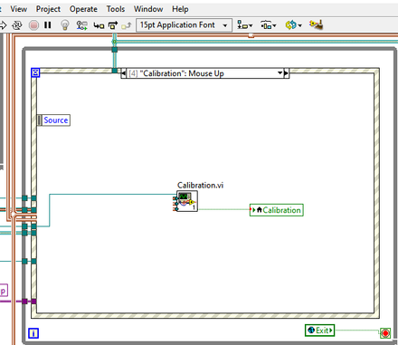Open the Align Objects dropdown
Viewport: 398px width, 345px height.
(245, 25)
